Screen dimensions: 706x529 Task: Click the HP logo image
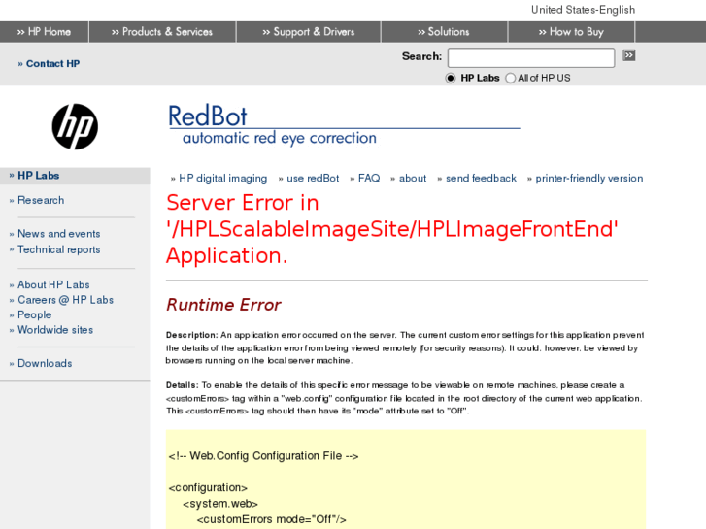[75, 126]
